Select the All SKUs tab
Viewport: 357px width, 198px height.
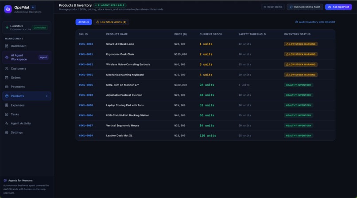click(x=84, y=22)
